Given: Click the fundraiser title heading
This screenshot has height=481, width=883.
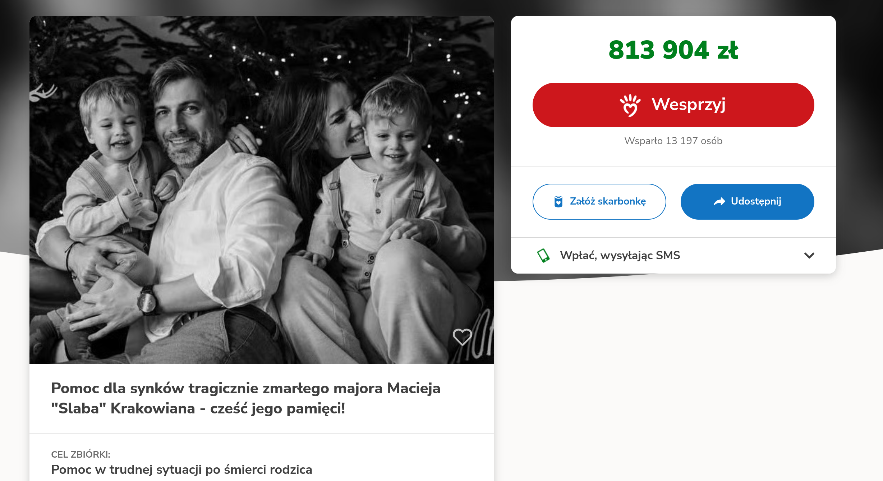Looking at the screenshot, I should coord(246,398).
